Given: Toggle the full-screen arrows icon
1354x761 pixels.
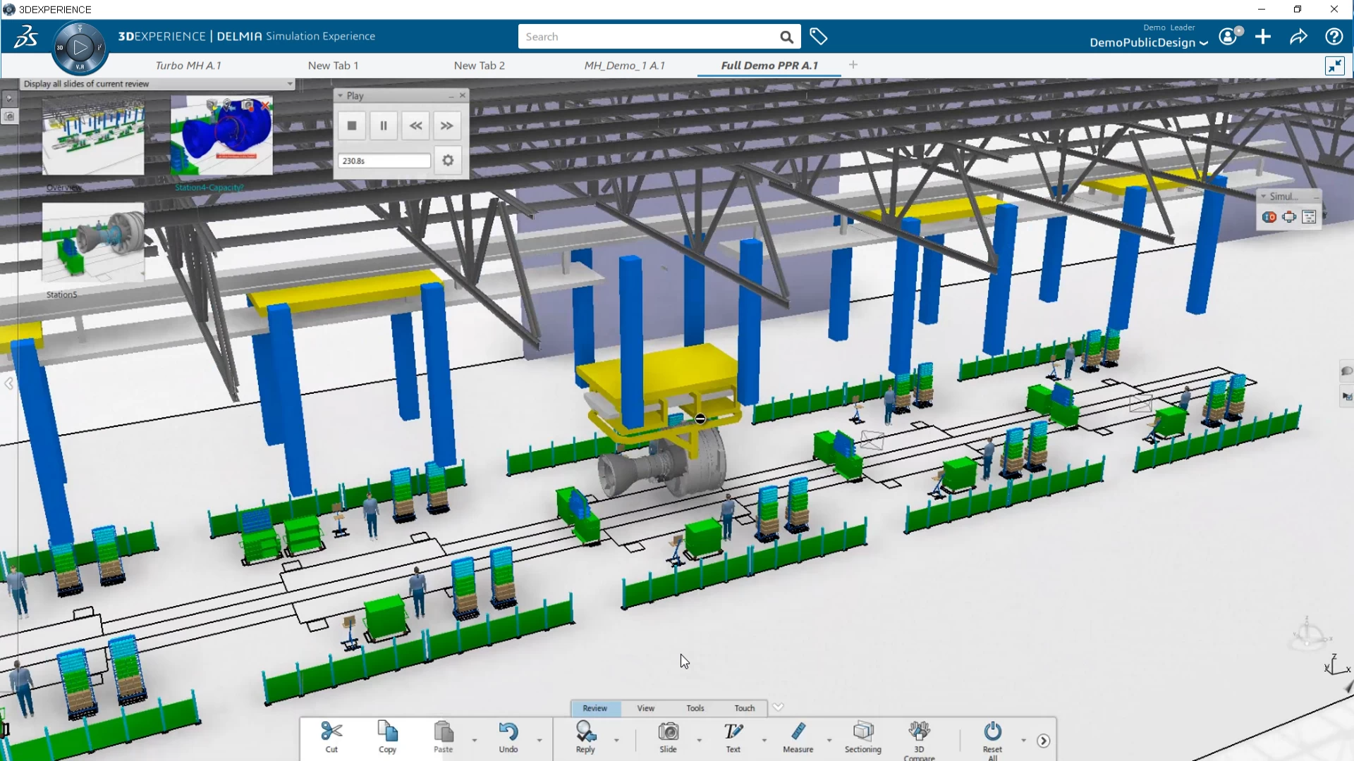Looking at the screenshot, I should 1334,66.
